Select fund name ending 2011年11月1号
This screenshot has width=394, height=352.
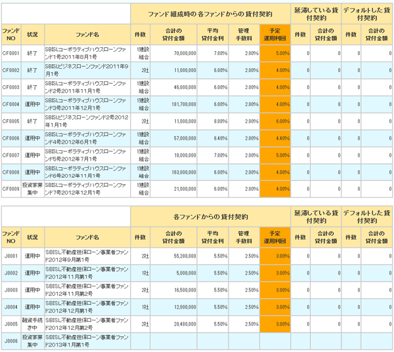click(85, 87)
